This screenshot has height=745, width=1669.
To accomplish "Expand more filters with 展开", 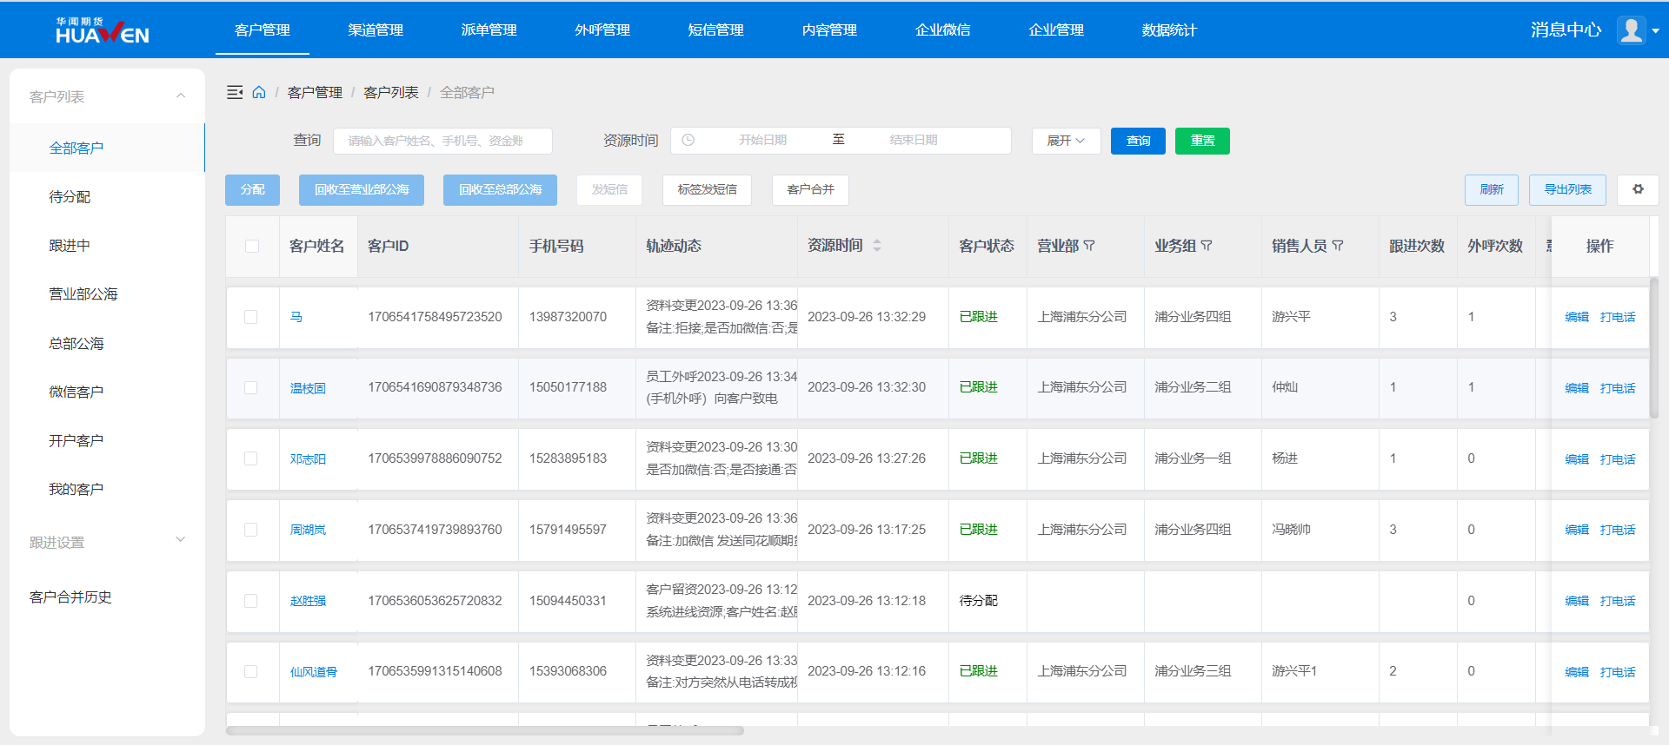I will [1066, 141].
